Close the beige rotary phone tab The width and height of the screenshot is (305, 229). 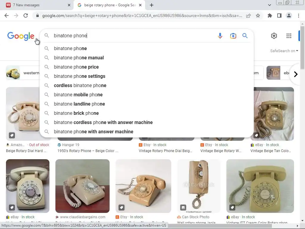(140, 5)
